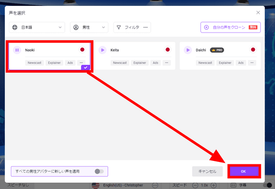
Task: Open English(US) - Christopher voice in background
Action: [x=123, y=185]
